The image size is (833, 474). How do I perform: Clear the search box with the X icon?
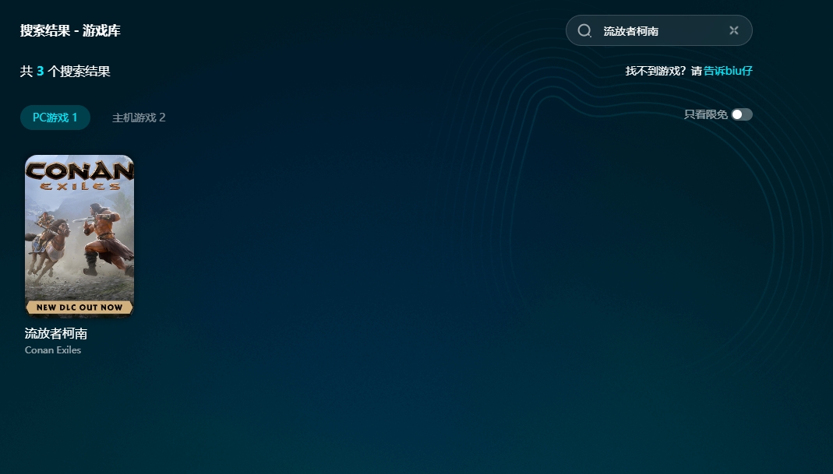click(x=733, y=31)
